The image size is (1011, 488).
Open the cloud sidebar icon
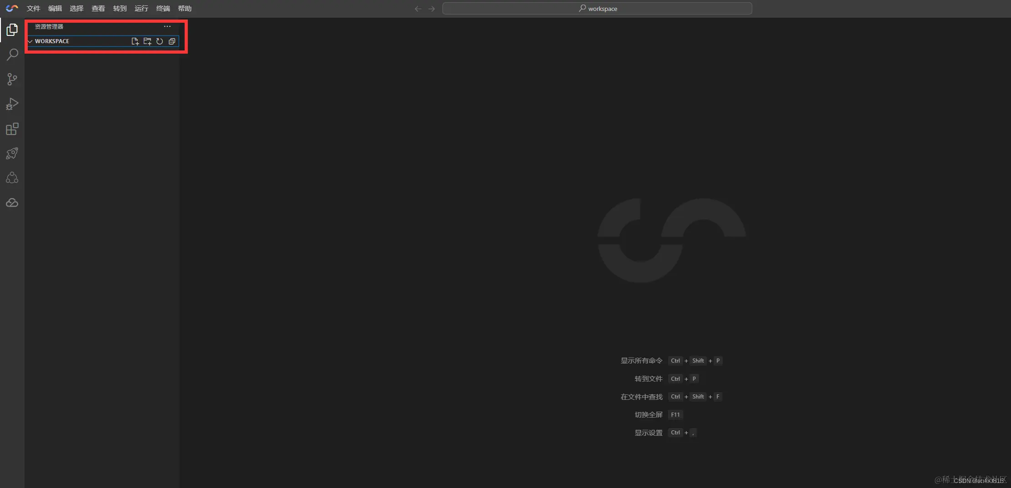[12, 203]
